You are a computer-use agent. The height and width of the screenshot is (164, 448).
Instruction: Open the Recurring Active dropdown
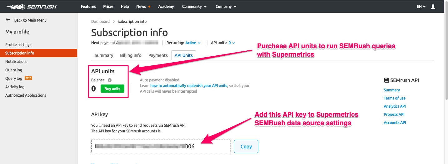[193, 43]
